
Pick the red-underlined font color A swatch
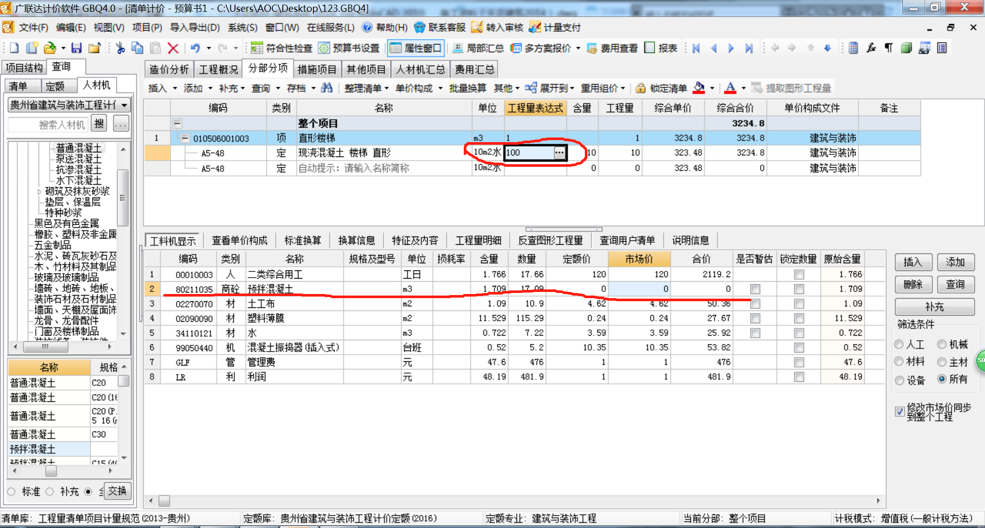[731, 88]
